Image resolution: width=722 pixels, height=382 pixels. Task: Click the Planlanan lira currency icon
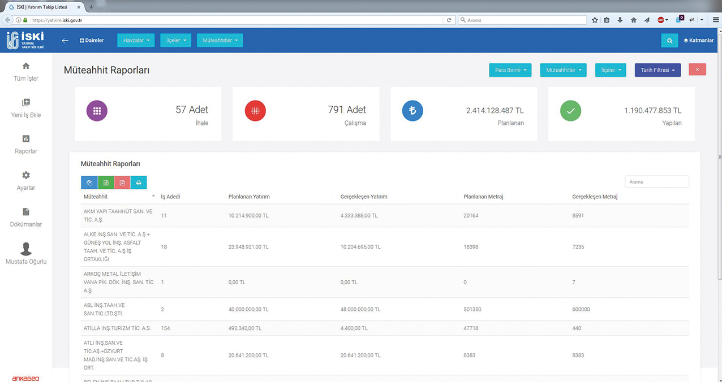[x=412, y=111]
